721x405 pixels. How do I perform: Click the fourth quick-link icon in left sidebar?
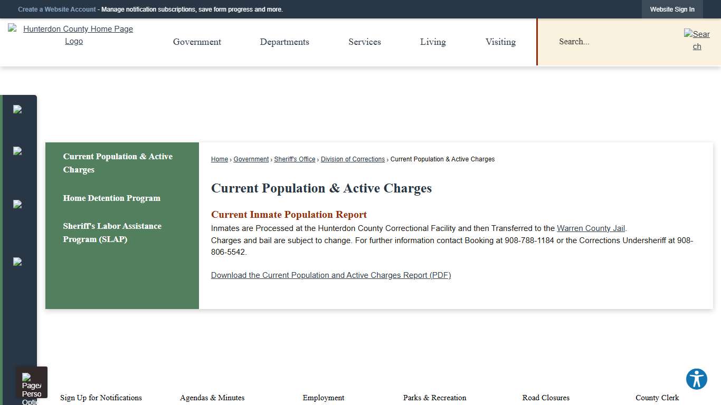click(x=18, y=262)
